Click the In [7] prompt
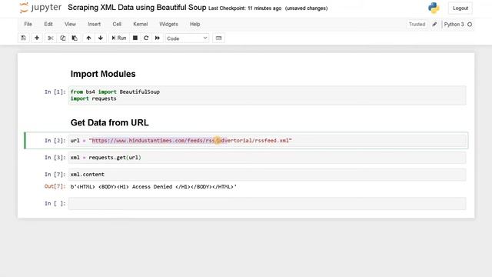The width and height of the screenshot is (492, 277). 55,175
